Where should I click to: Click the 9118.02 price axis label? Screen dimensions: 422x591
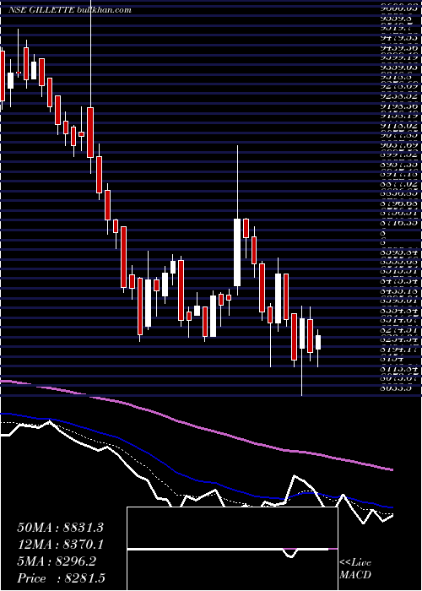(398, 127)
